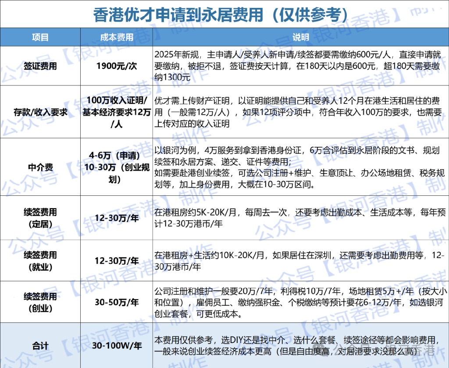Click the 30-50万/年 cost cell
This screenshot has height=368, width=449.
pos(117,302)
